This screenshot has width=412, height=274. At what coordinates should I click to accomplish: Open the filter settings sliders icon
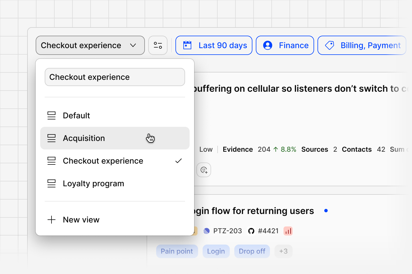click(x=158, y=45)
